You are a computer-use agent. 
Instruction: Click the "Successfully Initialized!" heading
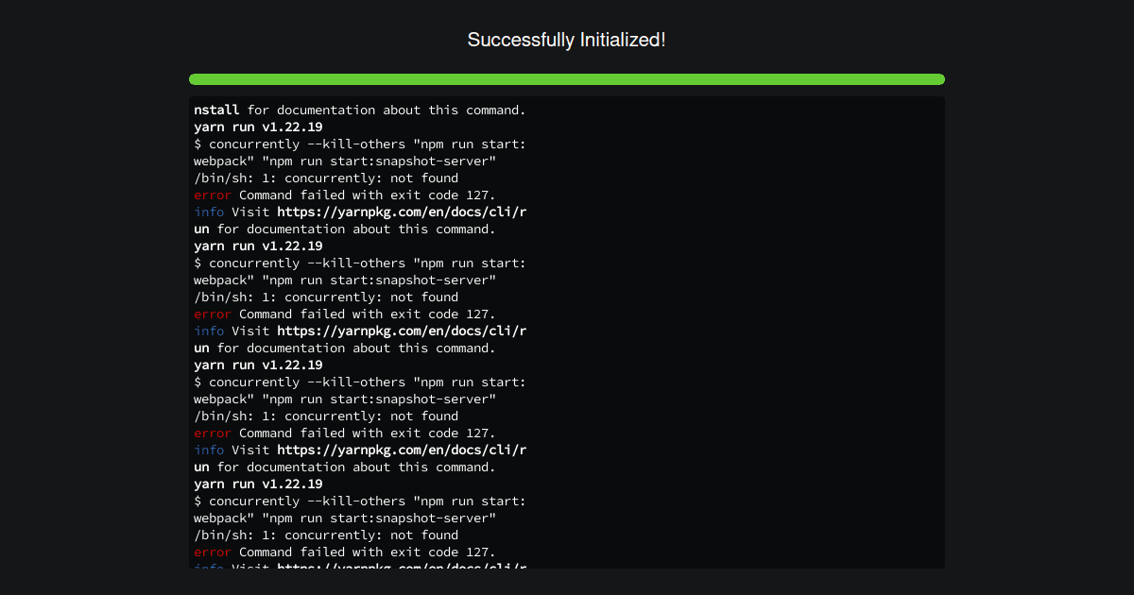point(567,40)
